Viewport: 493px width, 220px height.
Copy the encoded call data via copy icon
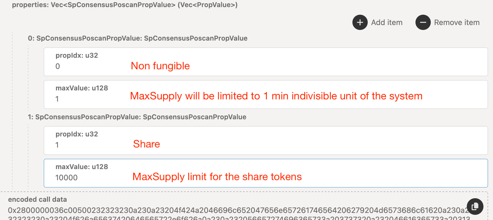[x=475, y=206]
